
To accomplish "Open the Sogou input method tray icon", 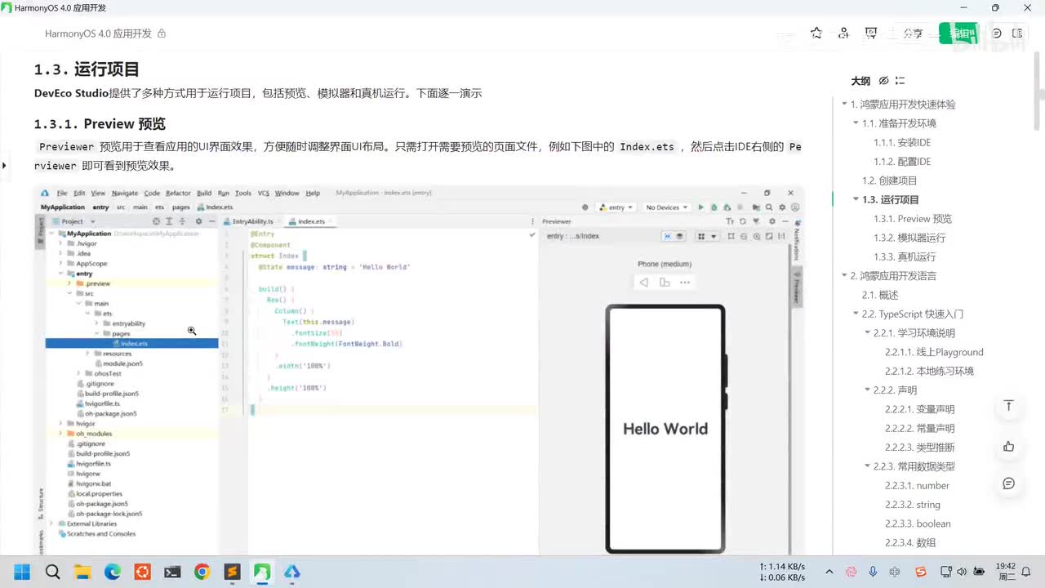I will [x=922, y=572].
